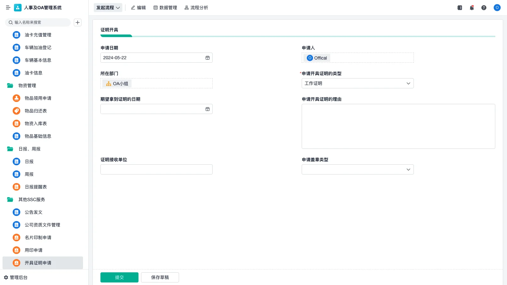Click the notification bell icon
This screenshot has height=285, width=507.
click(472, 8)
